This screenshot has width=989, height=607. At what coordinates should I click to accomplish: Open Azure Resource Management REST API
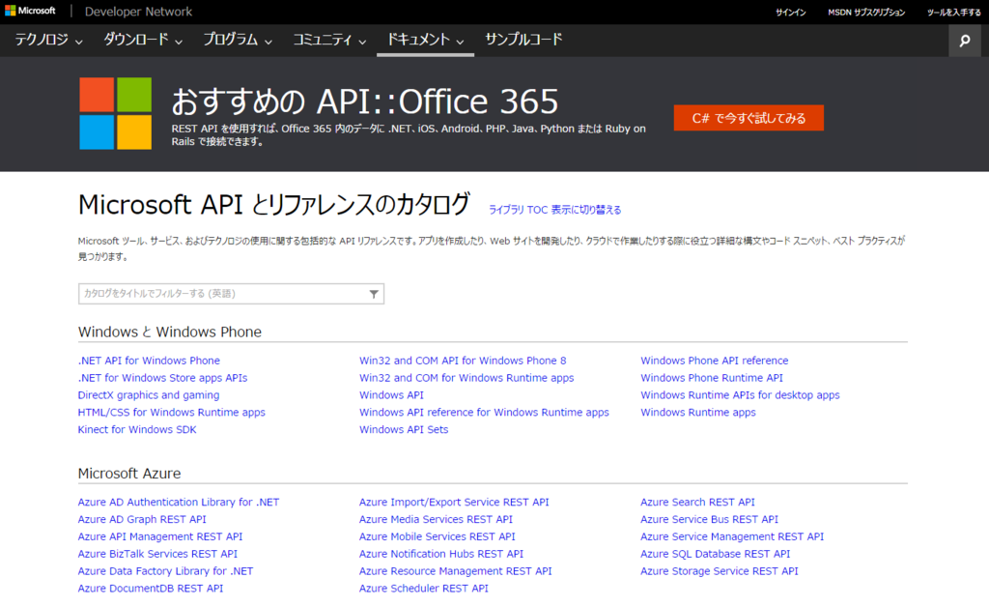(456, 570)
